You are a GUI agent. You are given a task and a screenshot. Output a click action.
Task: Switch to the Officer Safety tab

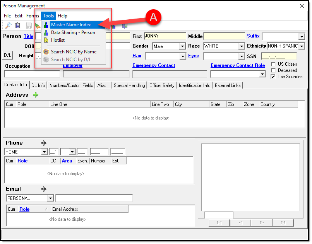162,85
